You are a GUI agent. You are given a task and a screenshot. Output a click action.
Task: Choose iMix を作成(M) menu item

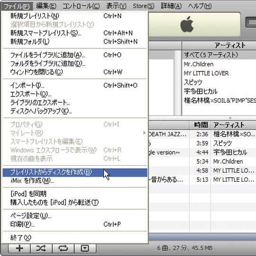pyautogui.click(x=75, y=181)
